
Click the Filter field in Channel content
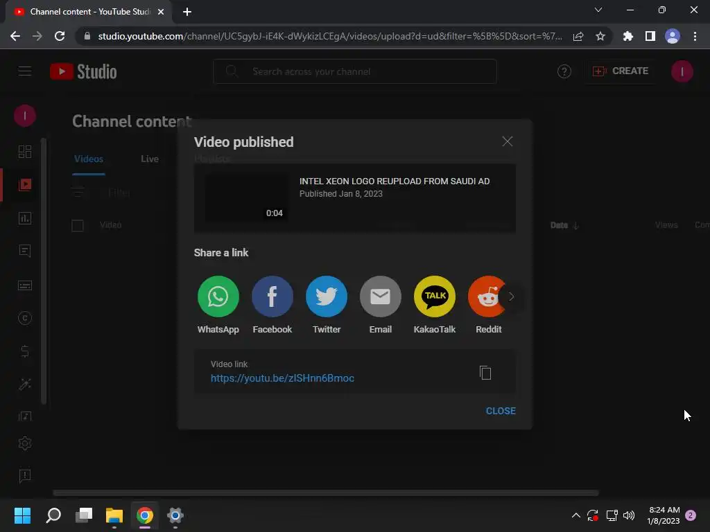119,193
